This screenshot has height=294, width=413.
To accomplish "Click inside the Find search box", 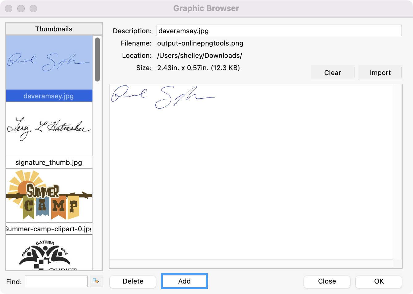I will (56, 281).
